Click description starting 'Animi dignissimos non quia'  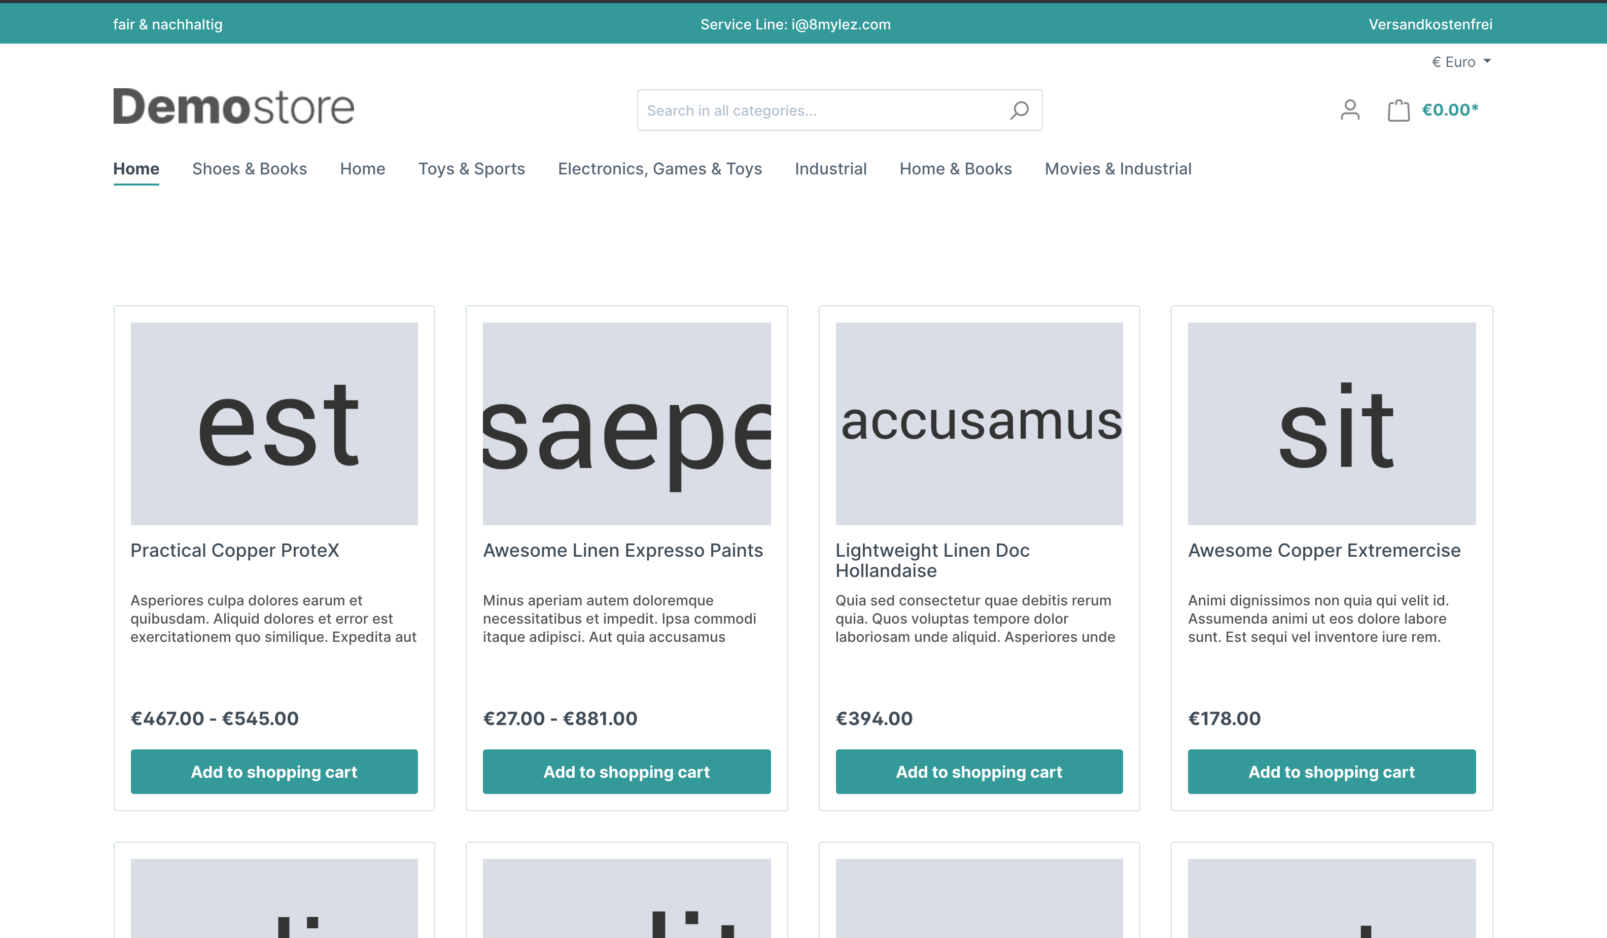pyautogui.click(x=1318, y=619)
